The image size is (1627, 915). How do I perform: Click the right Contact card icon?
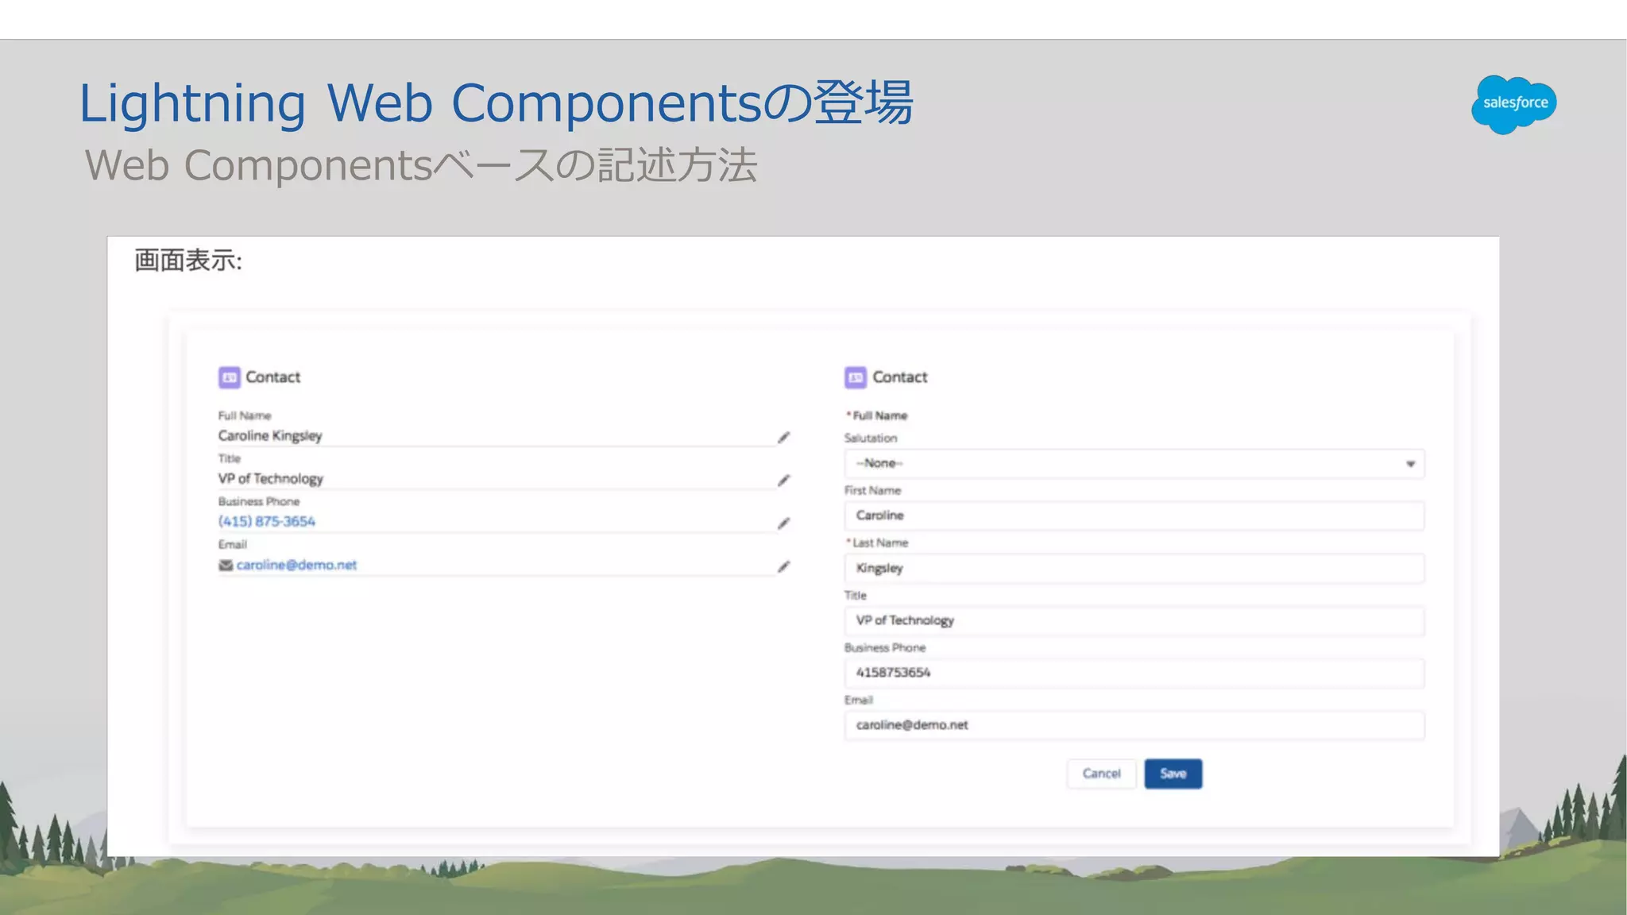pos(856,377)
